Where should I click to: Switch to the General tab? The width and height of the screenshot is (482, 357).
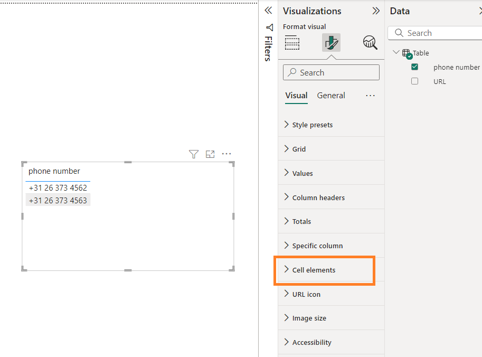click(x=331, y=96)
